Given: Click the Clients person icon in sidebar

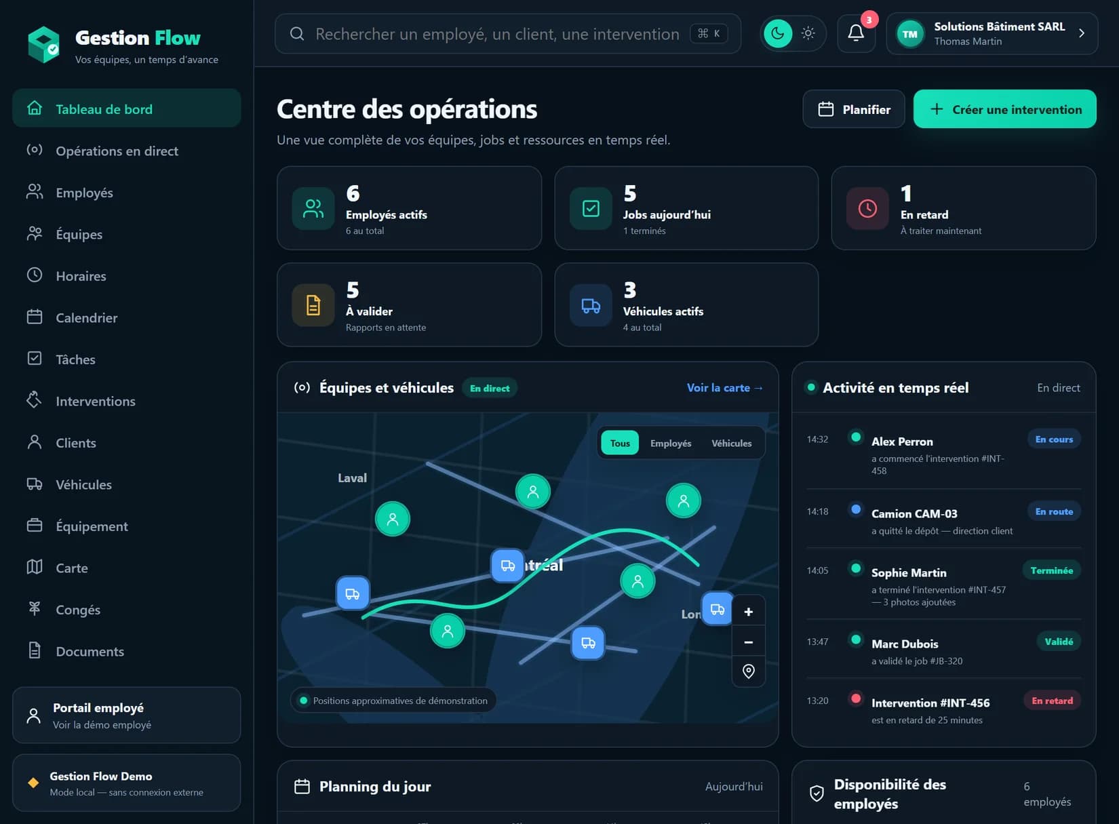Looking at the screenshot, I should (35, 442).
